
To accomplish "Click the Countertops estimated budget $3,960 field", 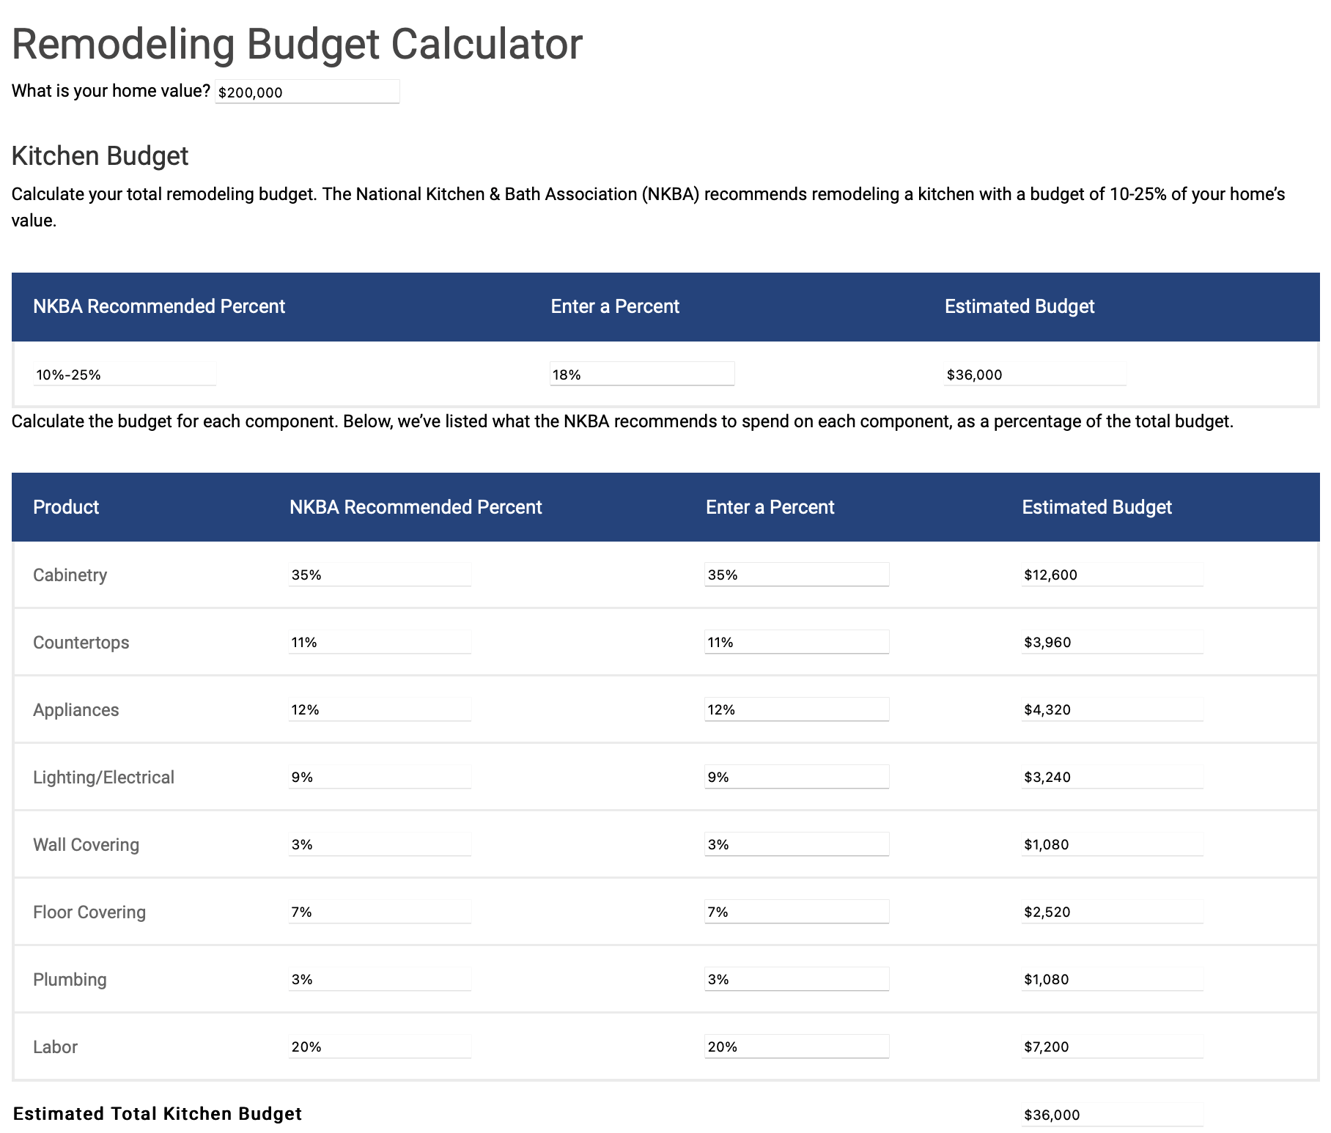I will pyautogui.click(x=1113, y=642).
